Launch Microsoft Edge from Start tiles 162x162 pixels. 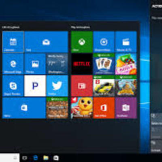[x=13, y=64]
